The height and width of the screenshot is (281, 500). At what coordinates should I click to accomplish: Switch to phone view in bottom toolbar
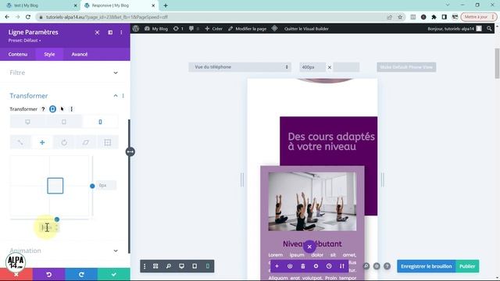tap(208, 266)
